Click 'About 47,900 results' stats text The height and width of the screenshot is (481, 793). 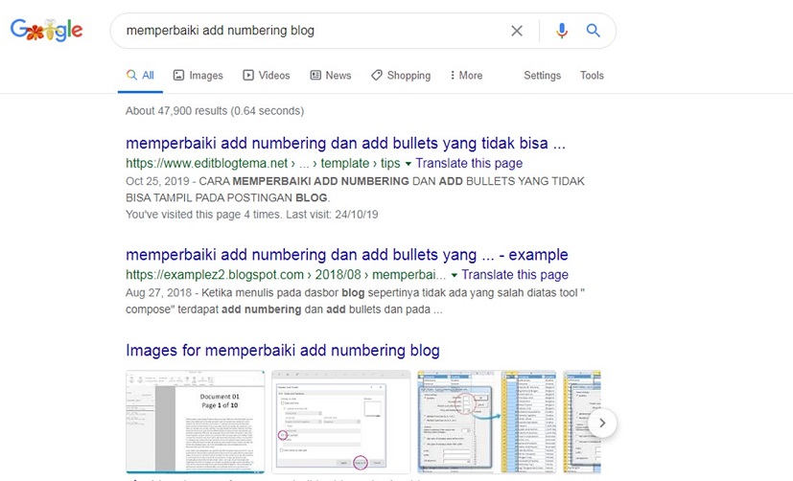[215, 110]
